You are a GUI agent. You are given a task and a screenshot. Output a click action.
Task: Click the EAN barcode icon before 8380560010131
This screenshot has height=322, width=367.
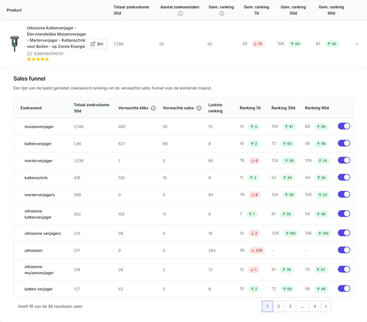[29, 54]
